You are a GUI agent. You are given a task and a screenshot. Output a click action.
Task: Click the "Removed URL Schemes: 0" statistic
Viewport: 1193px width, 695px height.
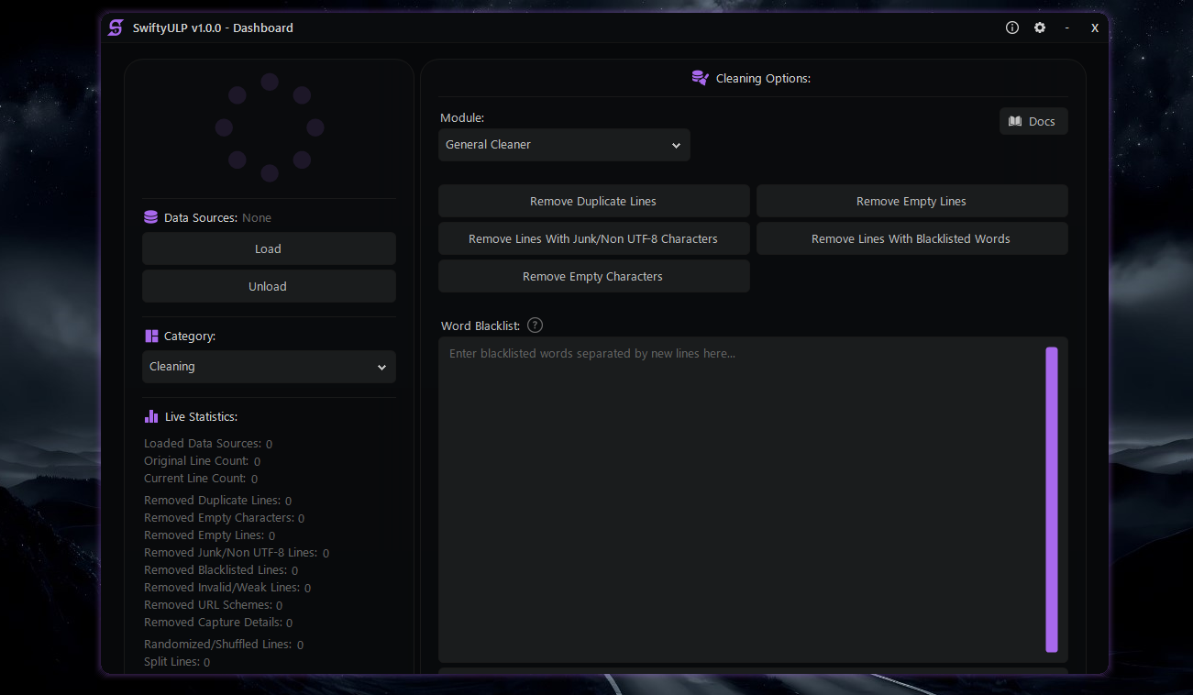pos(214,605)
